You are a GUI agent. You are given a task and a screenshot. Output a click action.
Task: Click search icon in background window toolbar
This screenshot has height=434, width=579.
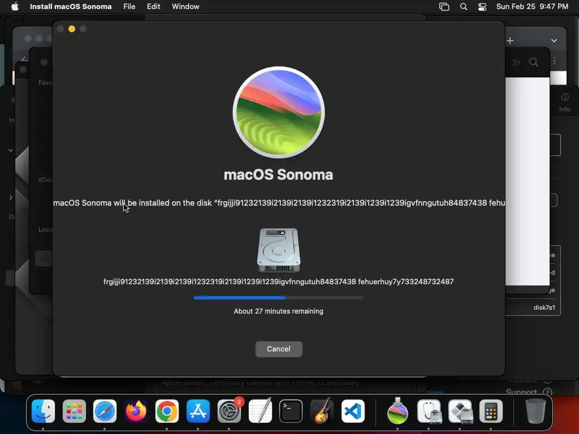pyautogui.click(x=534, y=62)
